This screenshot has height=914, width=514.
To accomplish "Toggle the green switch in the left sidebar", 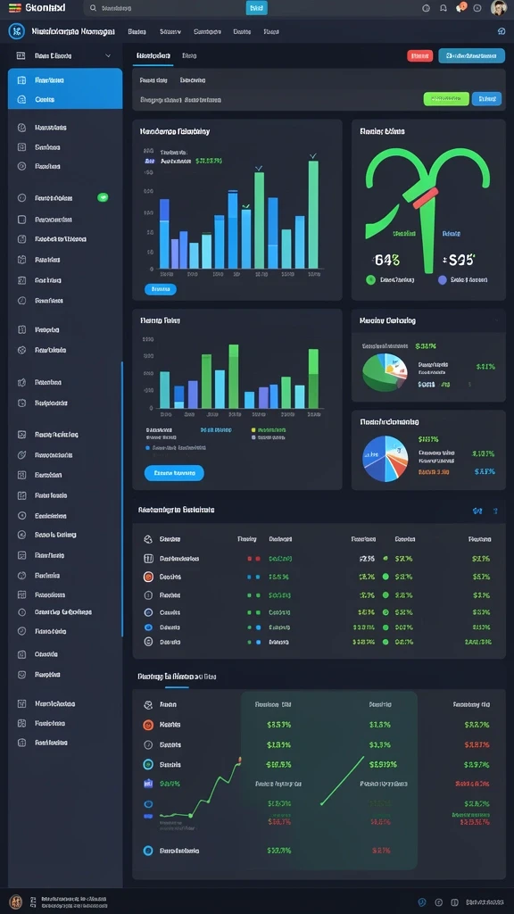I will 104,197.
